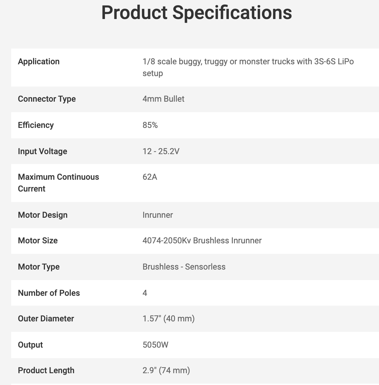Select the 4mm Bullet value
The width and height of the screenshot is (379, 385).
coord(163,99)
